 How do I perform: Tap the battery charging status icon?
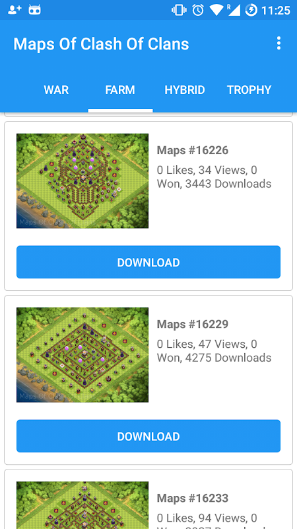click(x=251, y=10)
